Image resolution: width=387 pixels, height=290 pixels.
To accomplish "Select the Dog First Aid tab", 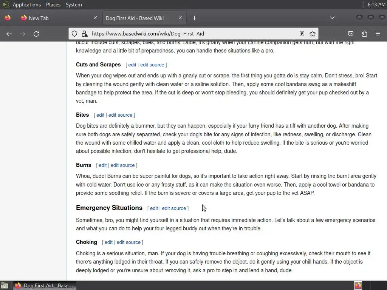I will [x=144, y=18].
